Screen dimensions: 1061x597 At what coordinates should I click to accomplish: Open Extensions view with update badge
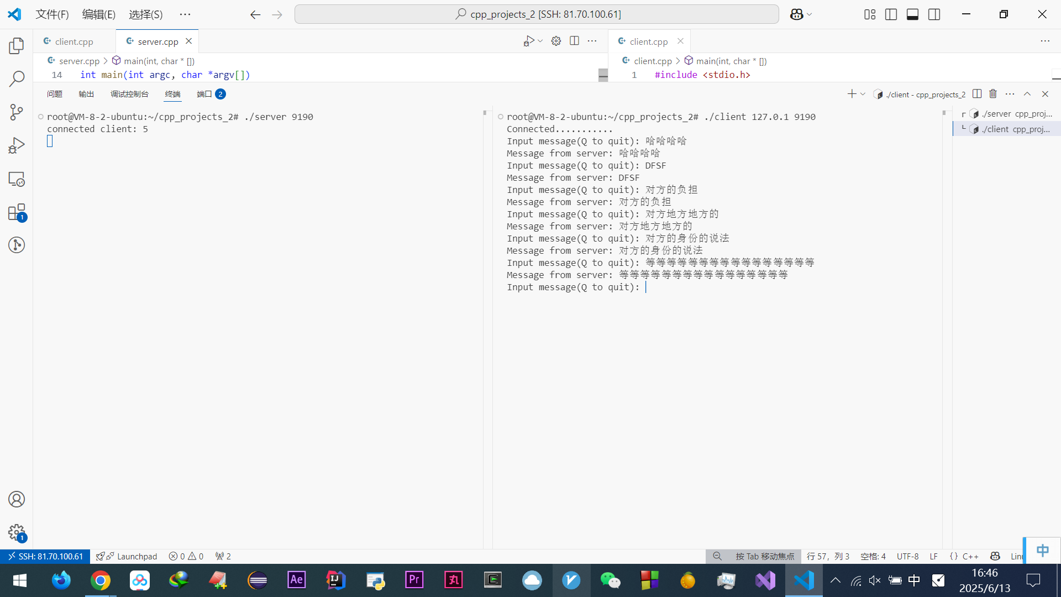(x=17, y=212)
